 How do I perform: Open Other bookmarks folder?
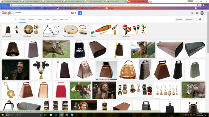click(x=201, y=8)
